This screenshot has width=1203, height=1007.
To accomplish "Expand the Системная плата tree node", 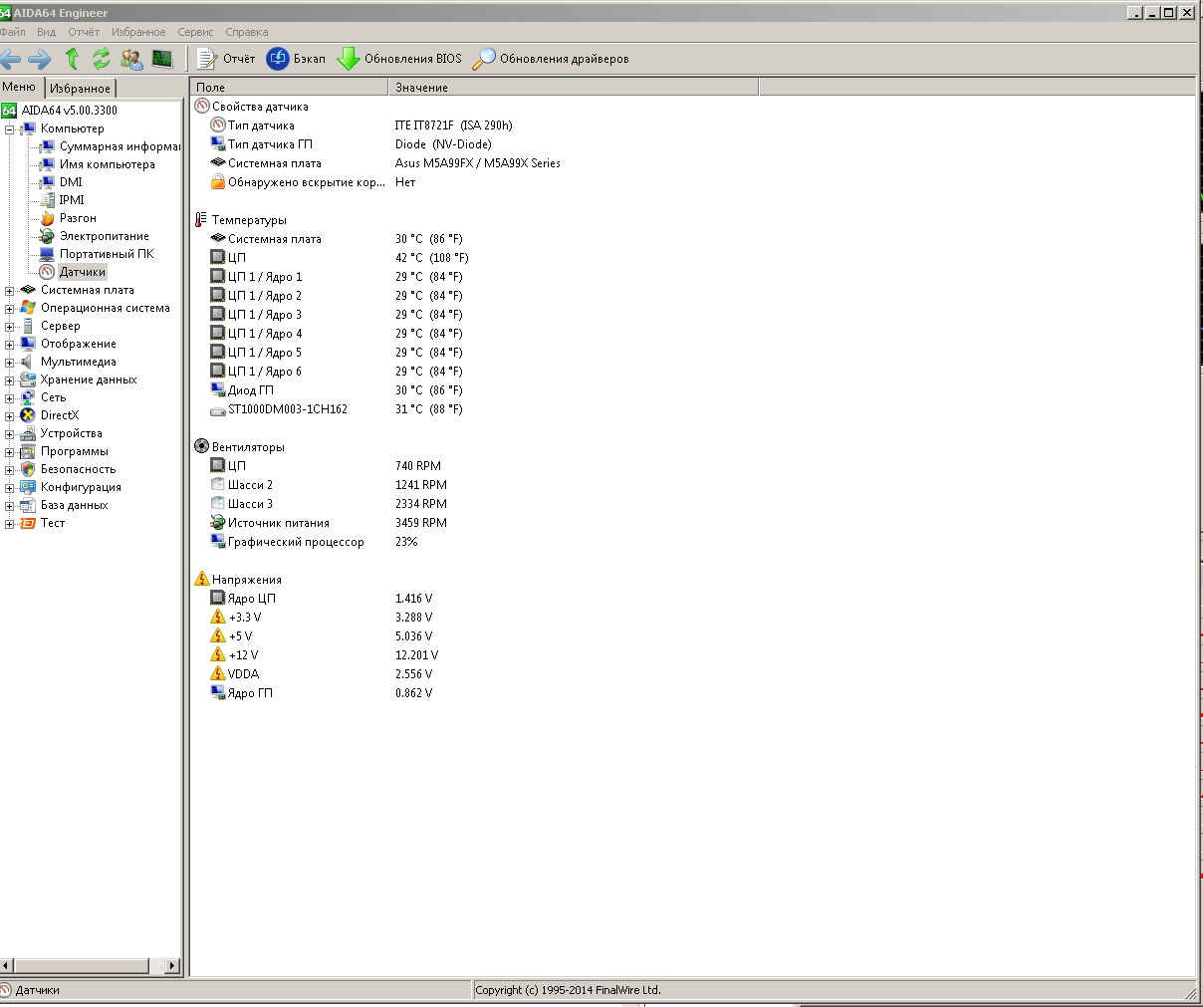I will tap(9, 291).
